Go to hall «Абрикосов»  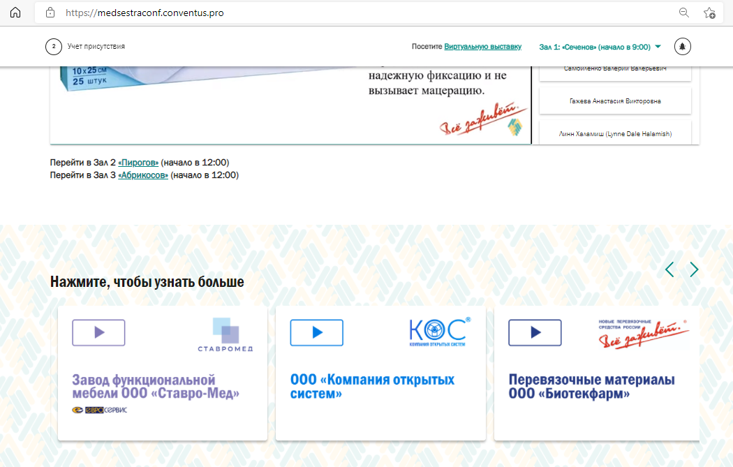pos(143,175)
